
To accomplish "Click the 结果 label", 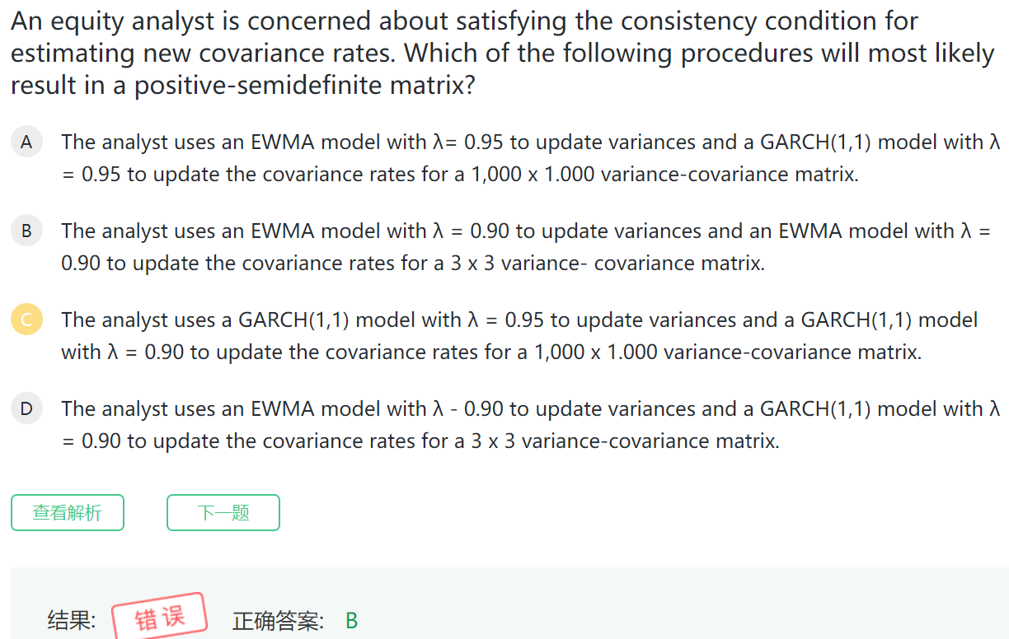I will click(72, 620).
